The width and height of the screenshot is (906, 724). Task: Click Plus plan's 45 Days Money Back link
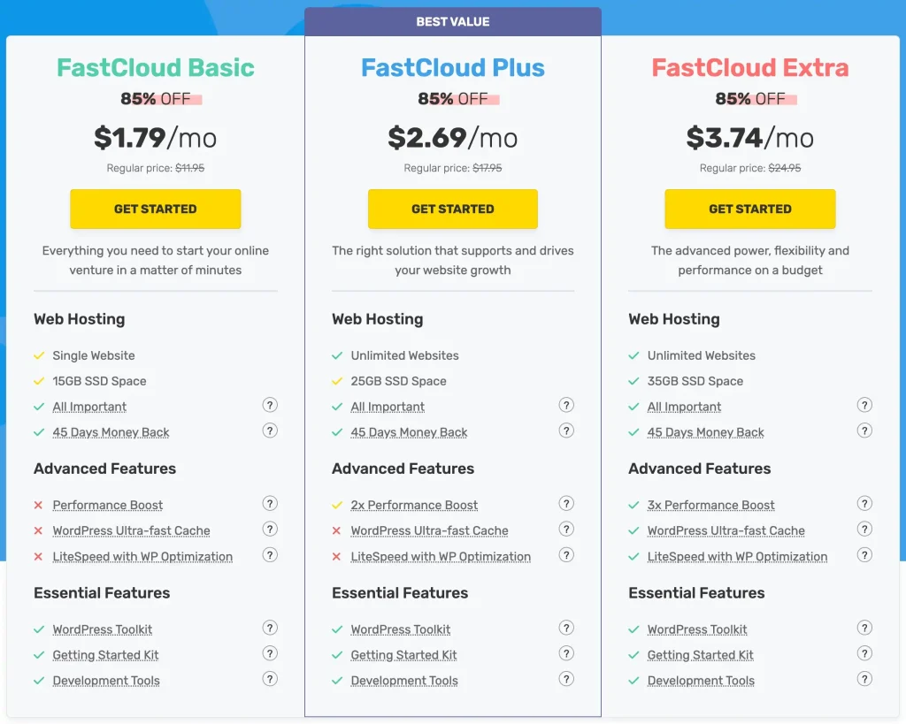pyautogui.click(x=409, y=433)
